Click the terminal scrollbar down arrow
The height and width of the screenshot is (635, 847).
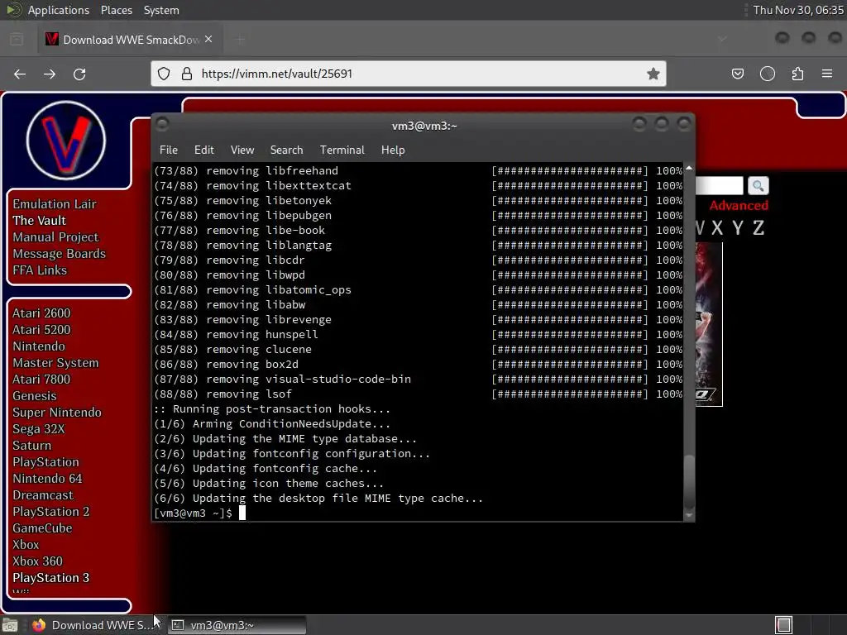tap(689, 515)
